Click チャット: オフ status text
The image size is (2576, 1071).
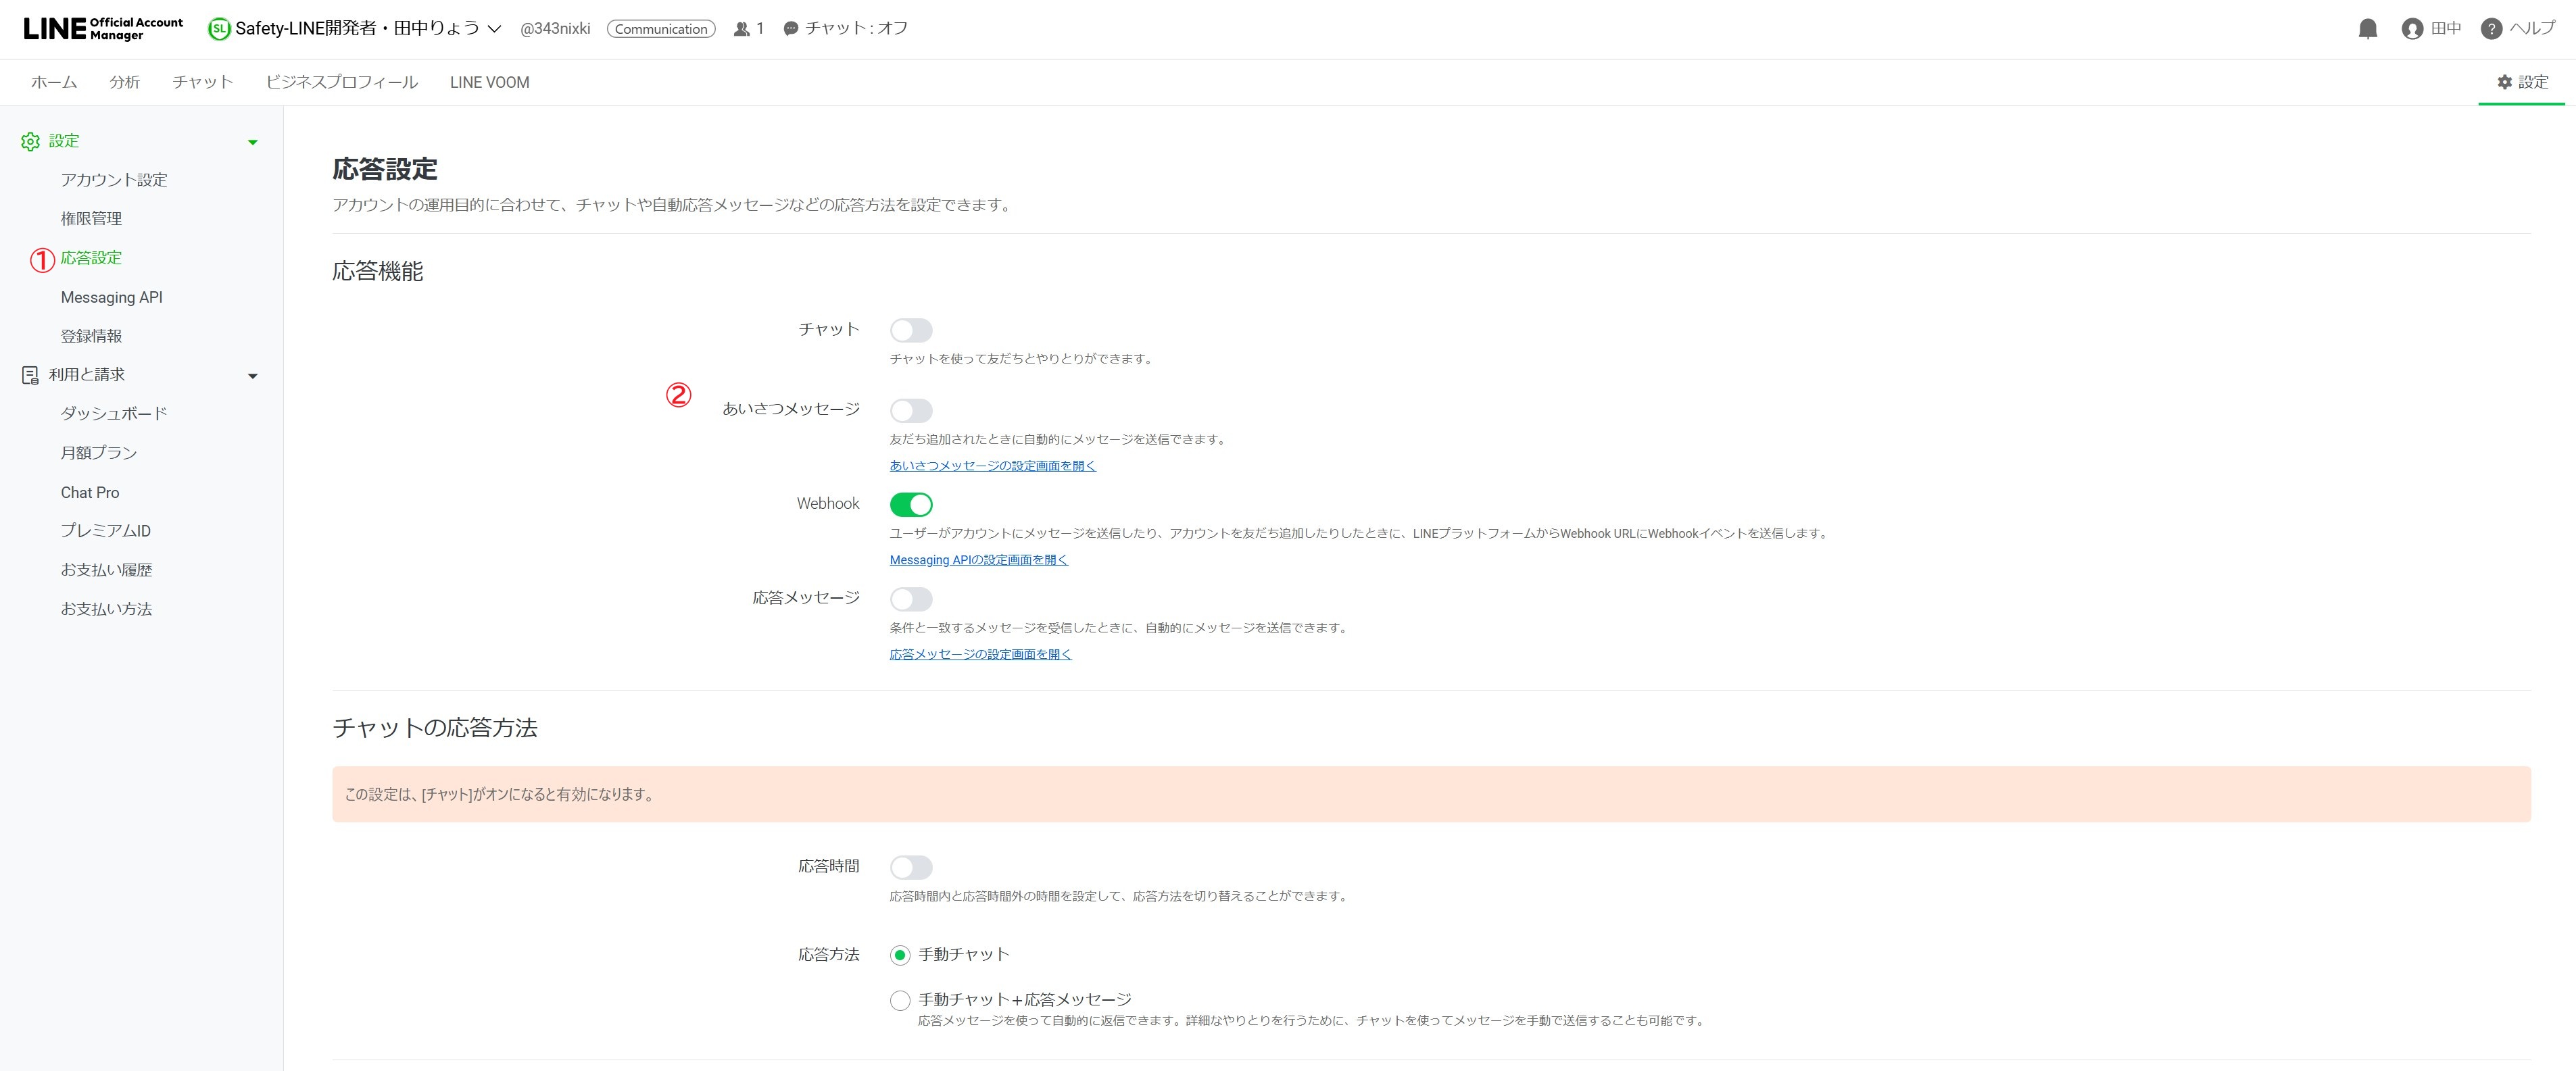857,29
